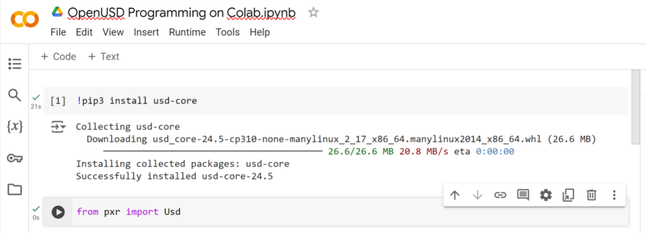Open the find and replace search panel
This screenshot has height=234, width=646.
point(14,95)
